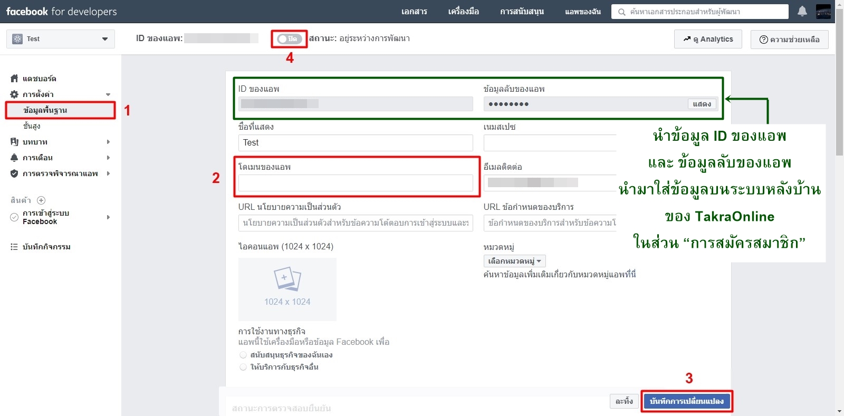
Task: Click the ที่นี่ category info link
Action: click(630, 274)
